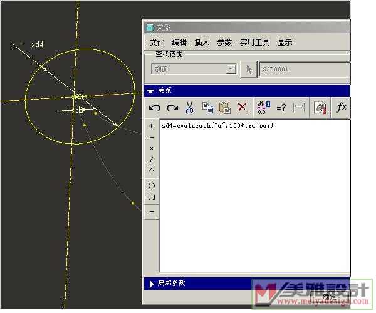Click the redo arrow icon
This screenshot has width=376, height=313.
[x=172, y=108]
